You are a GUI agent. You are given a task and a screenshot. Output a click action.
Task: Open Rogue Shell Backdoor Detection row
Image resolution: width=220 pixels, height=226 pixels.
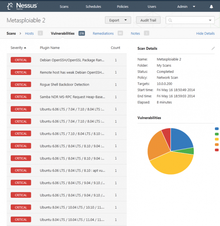66,84
